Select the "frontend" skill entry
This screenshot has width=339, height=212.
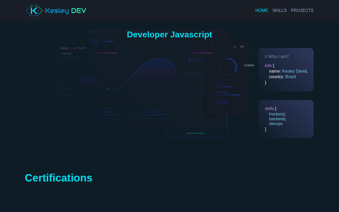coord(277,114)
